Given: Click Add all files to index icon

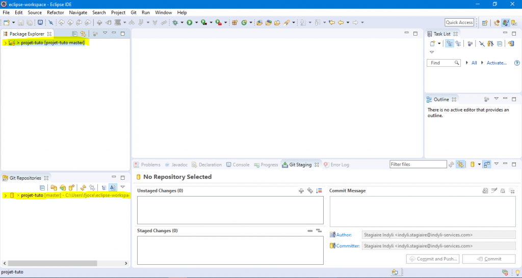Looking at the screenshot, I should [310, 190].
